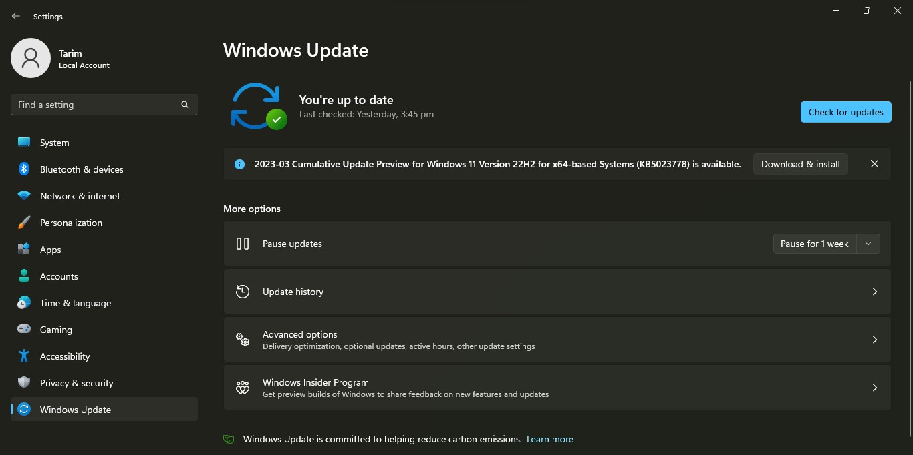Expand Advanced options with its chevron
The image size is (913, 455).
pos(875,340)
